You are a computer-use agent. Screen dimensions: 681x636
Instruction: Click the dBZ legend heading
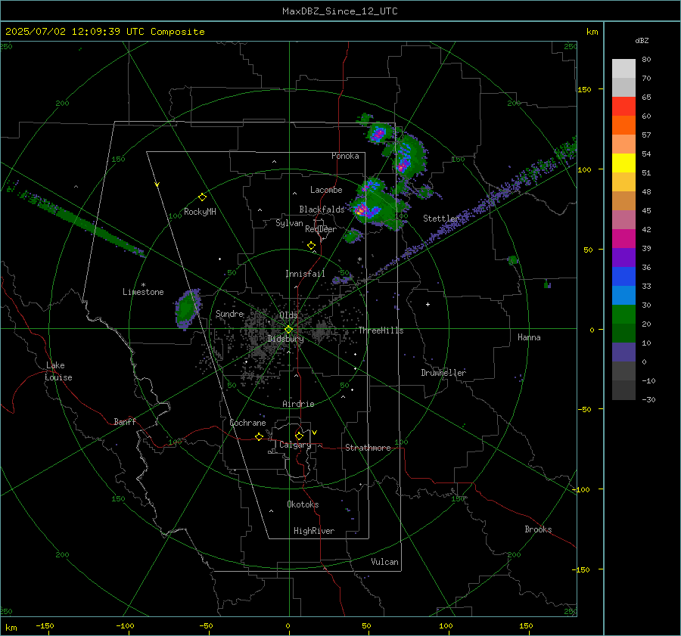point(642,41)
